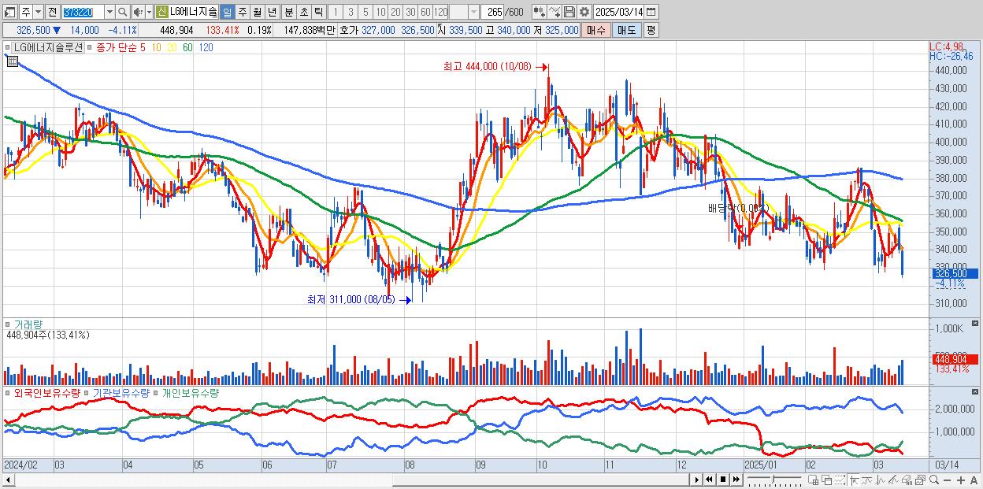983x489 pixels.
Task: Click the 전 button in toolbar
Action: coord(52,12)
